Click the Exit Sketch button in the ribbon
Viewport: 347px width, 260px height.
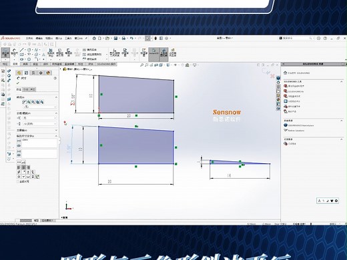coord(5,53)
